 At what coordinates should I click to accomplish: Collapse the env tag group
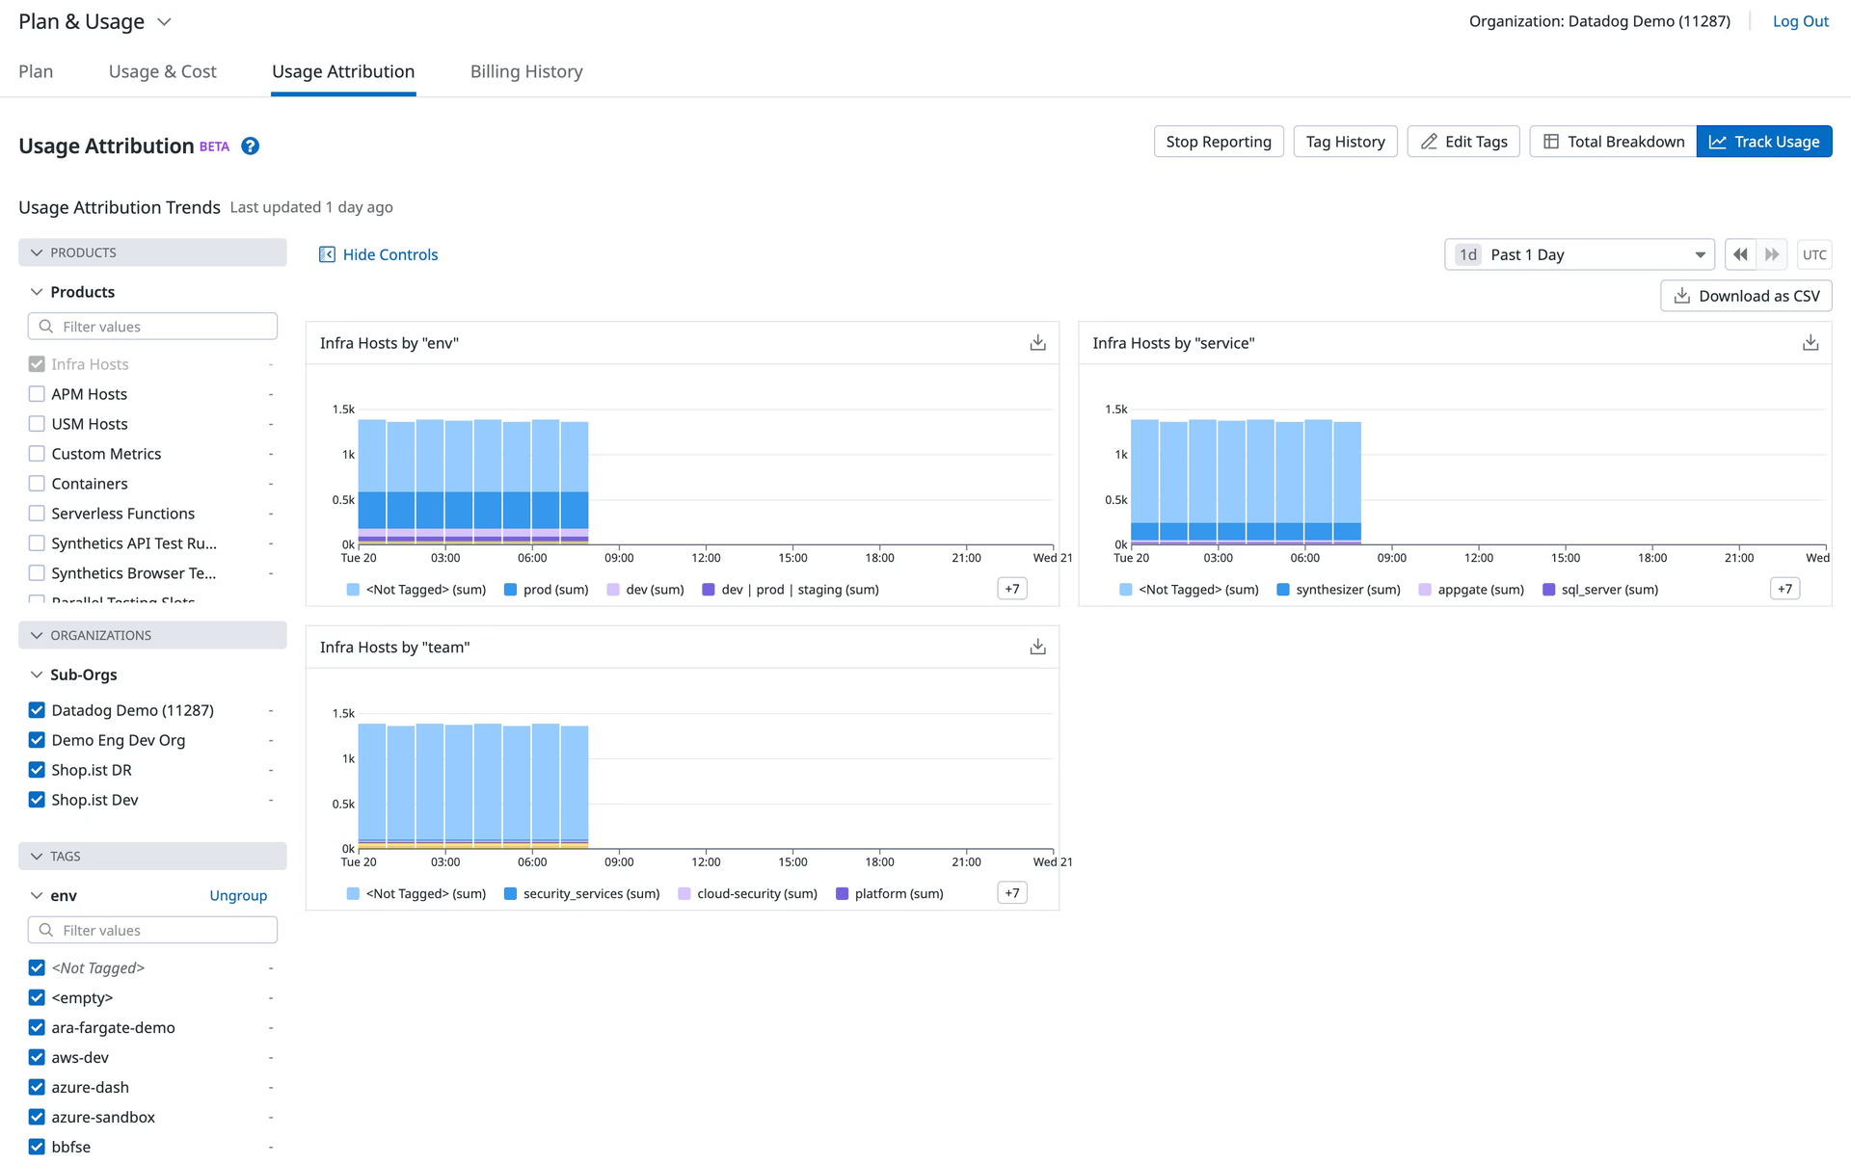tap(37, 894)
